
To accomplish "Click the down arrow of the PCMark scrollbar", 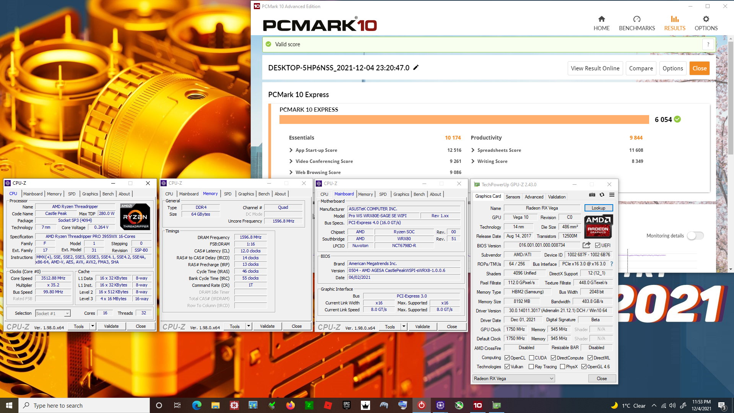I will point(731,269).
